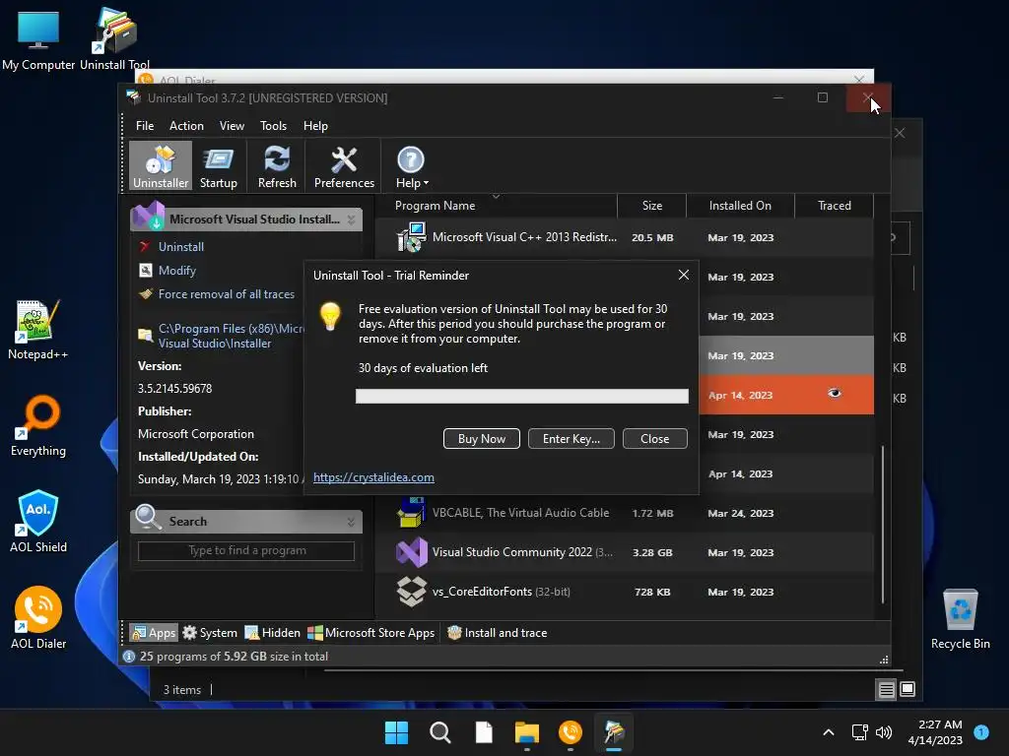Click the lightbulb icon in trial dialog
Screen dimensions: 1009x756
click(330, 316)
